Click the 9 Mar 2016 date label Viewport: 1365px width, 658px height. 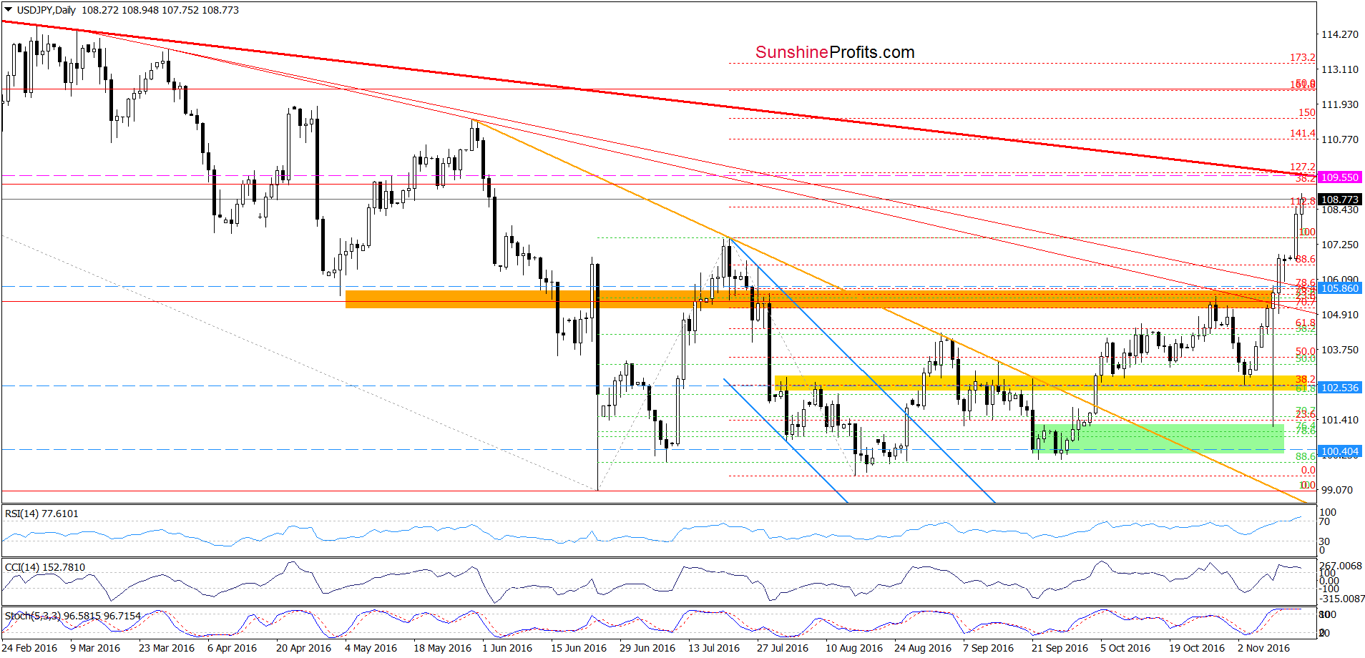(x=95, y=648)
